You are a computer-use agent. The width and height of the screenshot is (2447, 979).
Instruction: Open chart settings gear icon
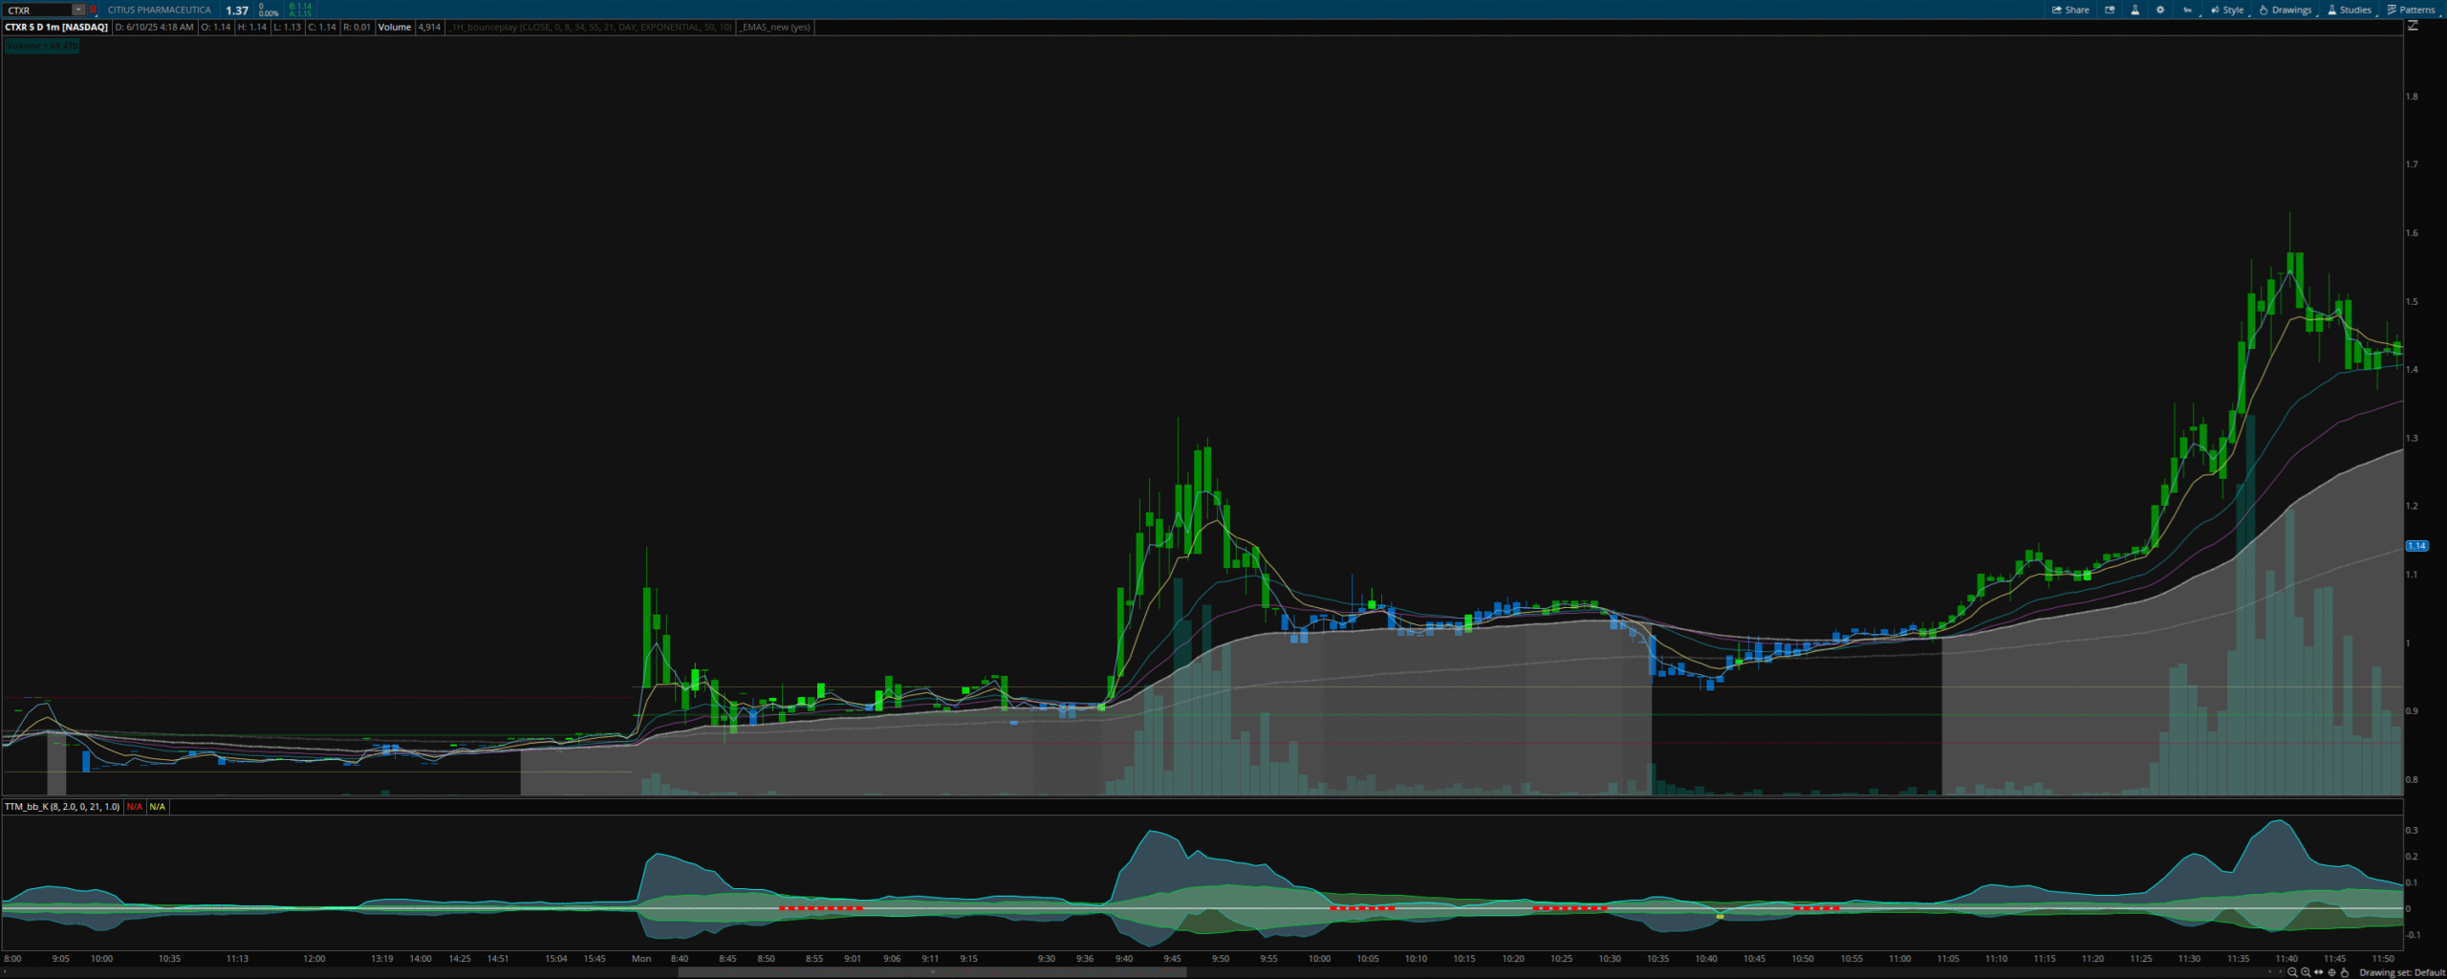(2160, 10)
